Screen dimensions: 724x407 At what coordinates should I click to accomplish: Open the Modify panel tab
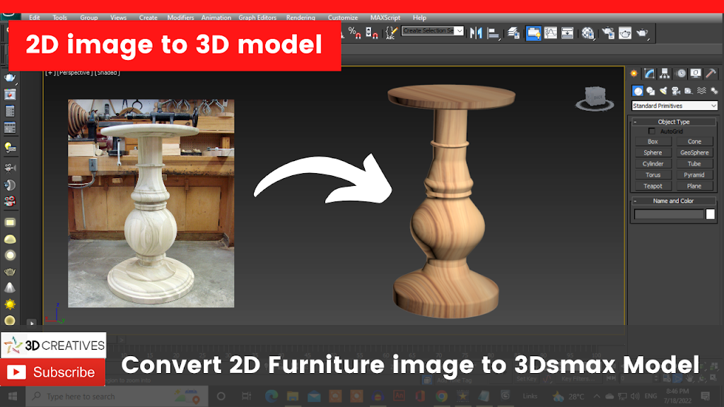tap(649, 73)
